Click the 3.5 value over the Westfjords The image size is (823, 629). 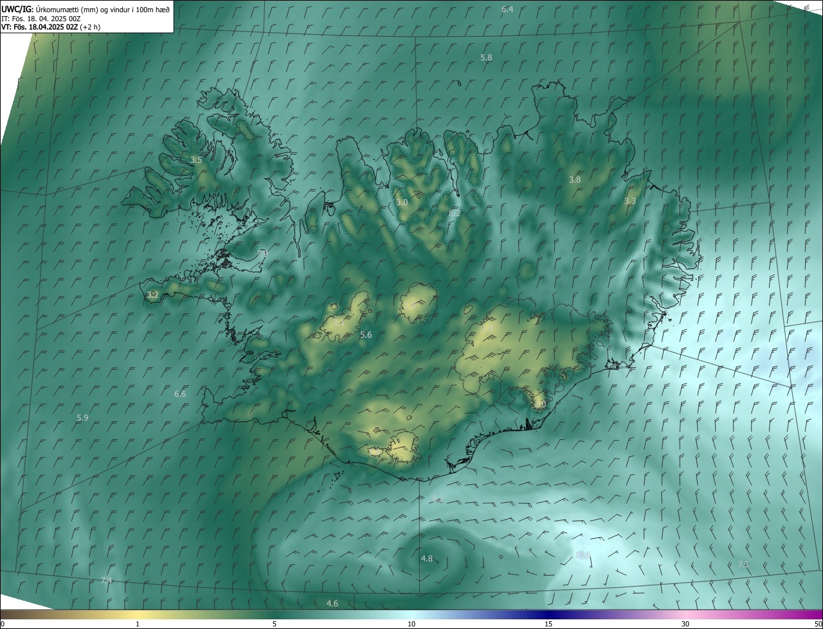(x=197, y=160)
